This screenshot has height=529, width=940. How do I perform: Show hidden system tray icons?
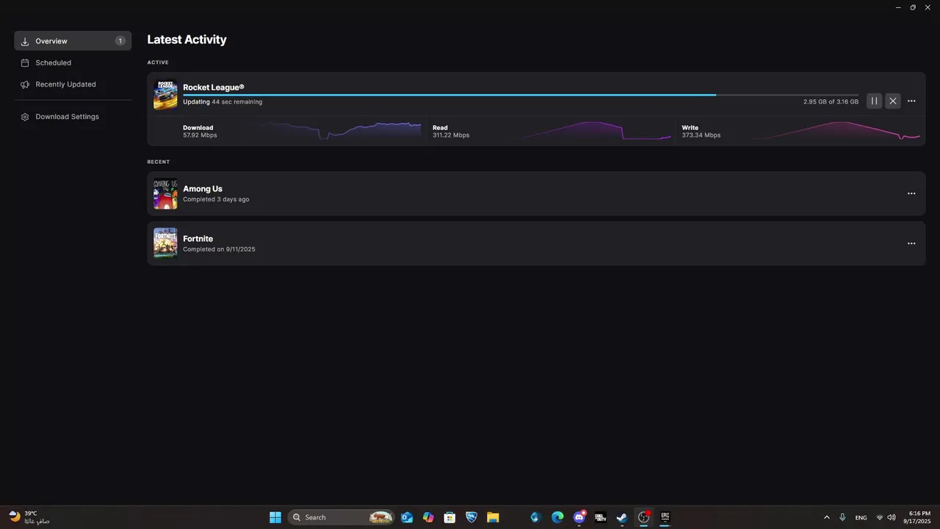point(827,517)
